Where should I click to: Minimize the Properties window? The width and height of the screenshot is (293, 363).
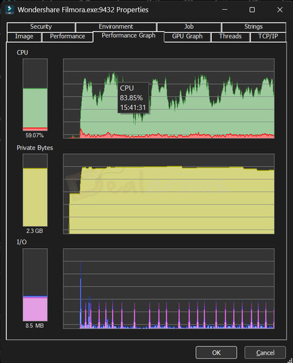[225, 10]
